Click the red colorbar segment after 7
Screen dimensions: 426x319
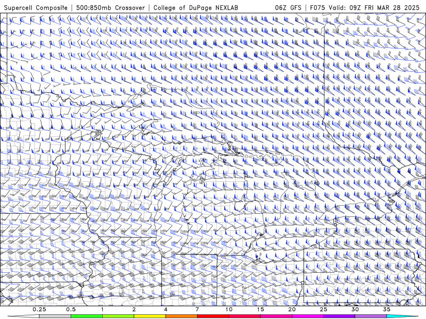coord(212,316)
